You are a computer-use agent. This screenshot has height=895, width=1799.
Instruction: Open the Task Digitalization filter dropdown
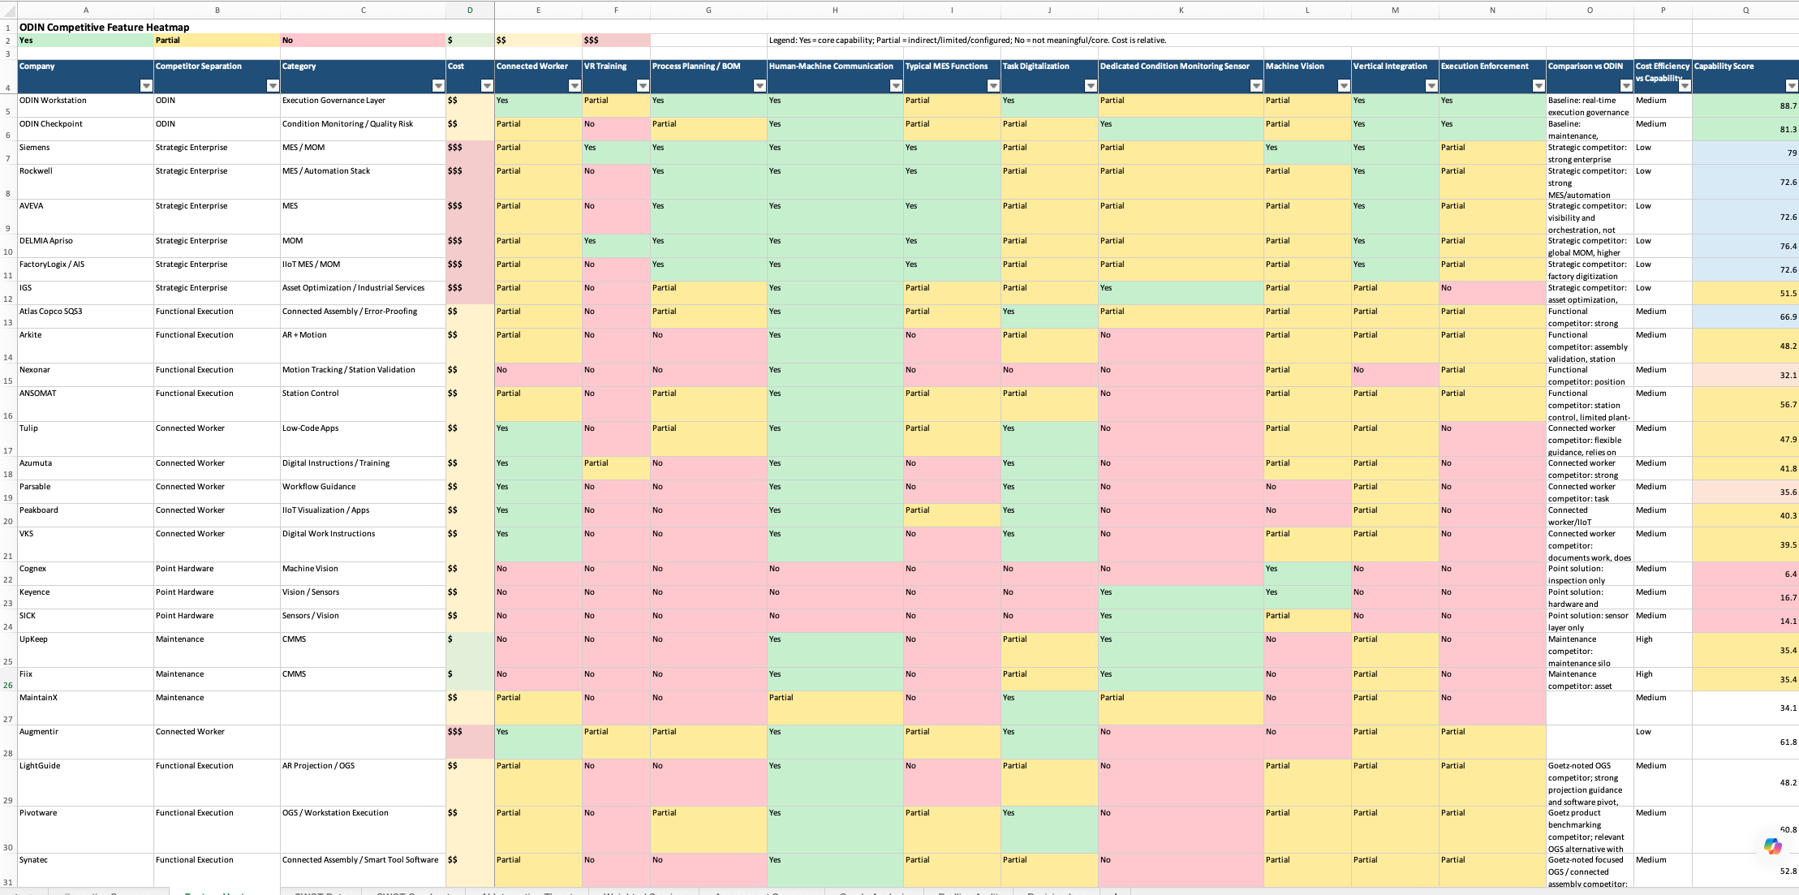(x=1091, y=86)
